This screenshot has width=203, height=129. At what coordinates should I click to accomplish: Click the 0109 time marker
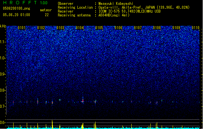[176, 28]
